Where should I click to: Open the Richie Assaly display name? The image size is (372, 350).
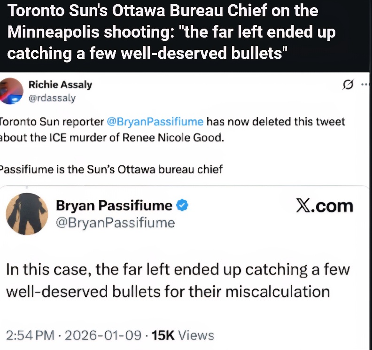[60, 85]
